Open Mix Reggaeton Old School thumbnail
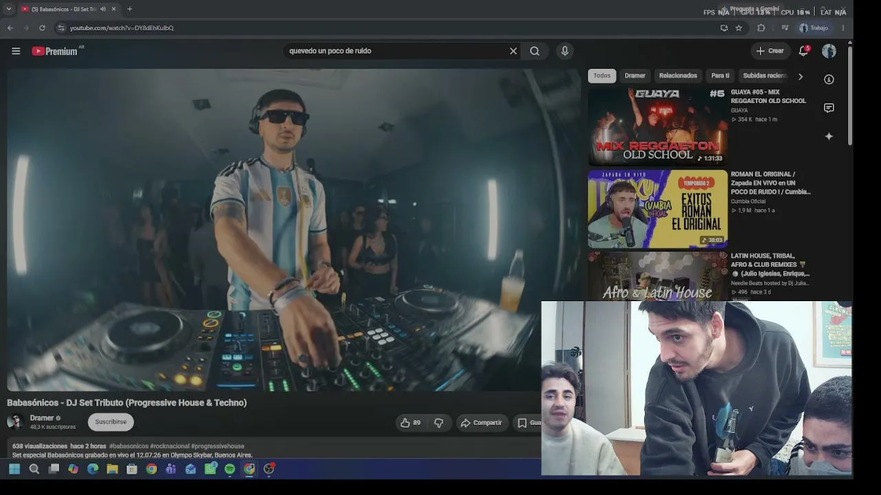Image resolution: width=881 pixels, height=495 pixels. (657, 126)
